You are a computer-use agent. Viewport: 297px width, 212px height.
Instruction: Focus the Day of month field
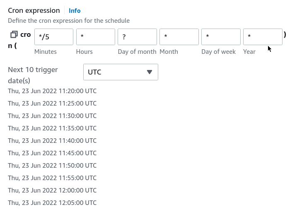(138, 37)
